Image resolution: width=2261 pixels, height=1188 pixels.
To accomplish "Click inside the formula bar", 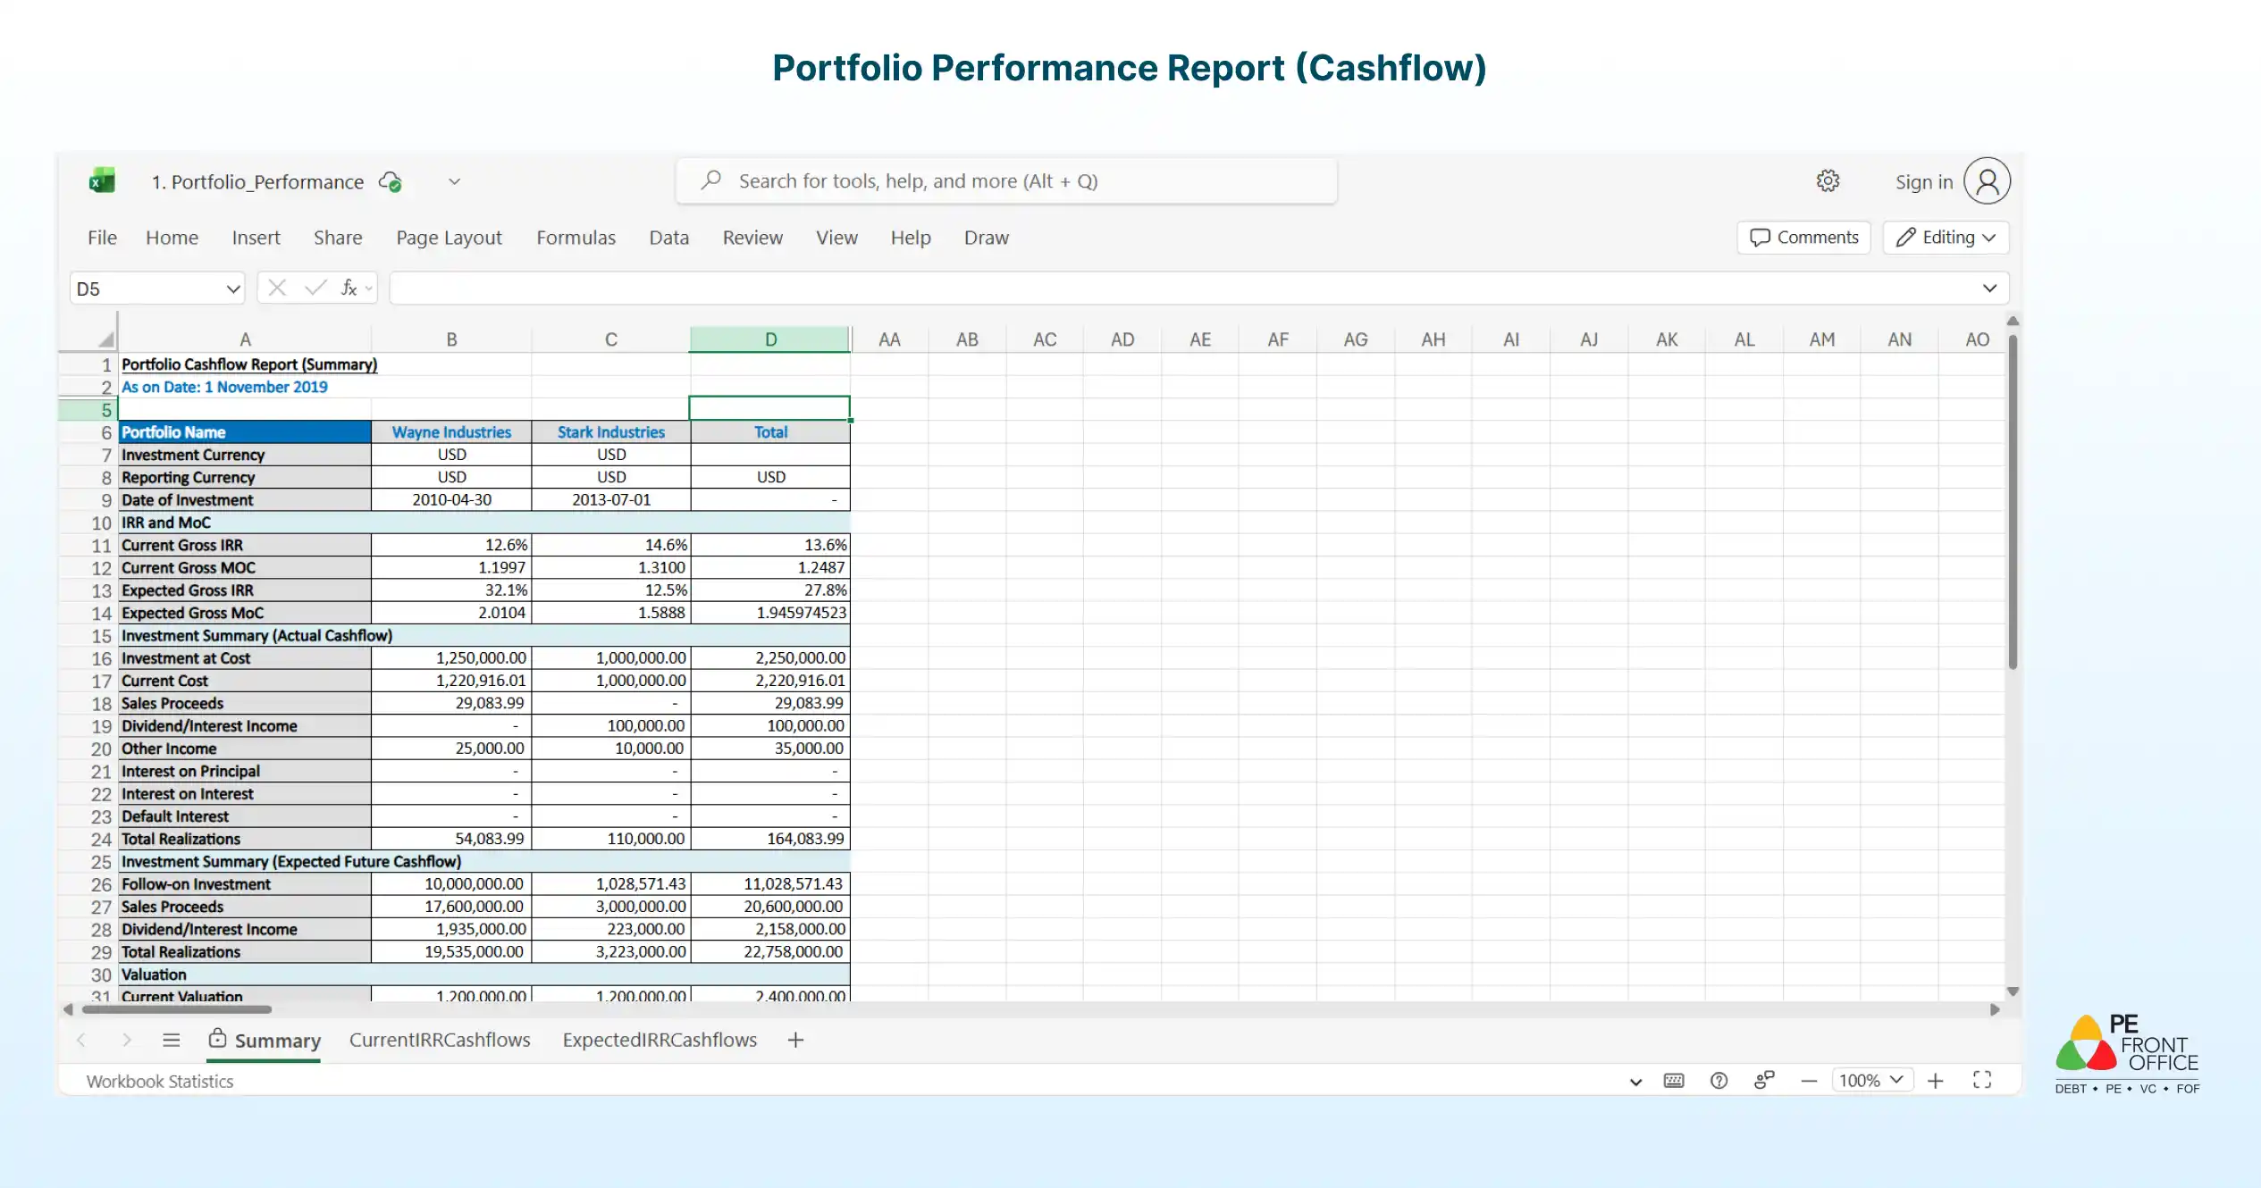I will [1180, 289].
